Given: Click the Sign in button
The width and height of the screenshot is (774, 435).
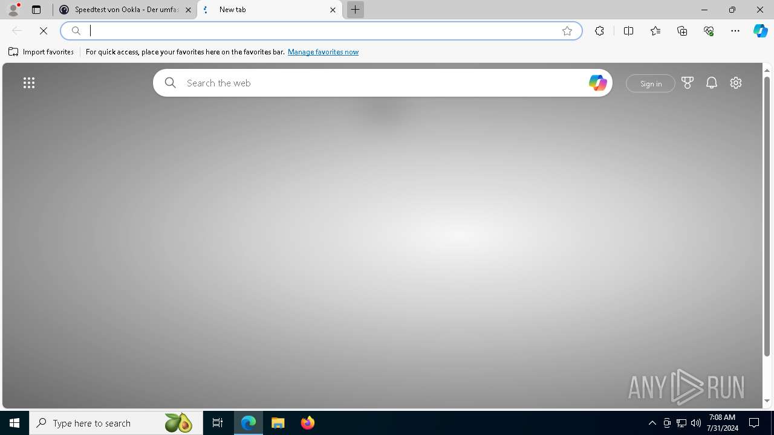Looking at the screenshot, I should (x=651, y=83).
